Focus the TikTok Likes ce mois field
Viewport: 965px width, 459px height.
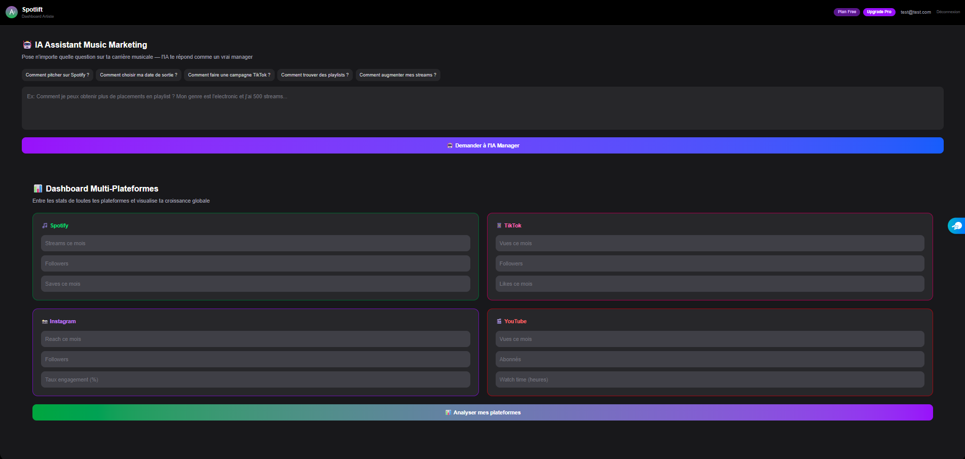pos(710,284)
